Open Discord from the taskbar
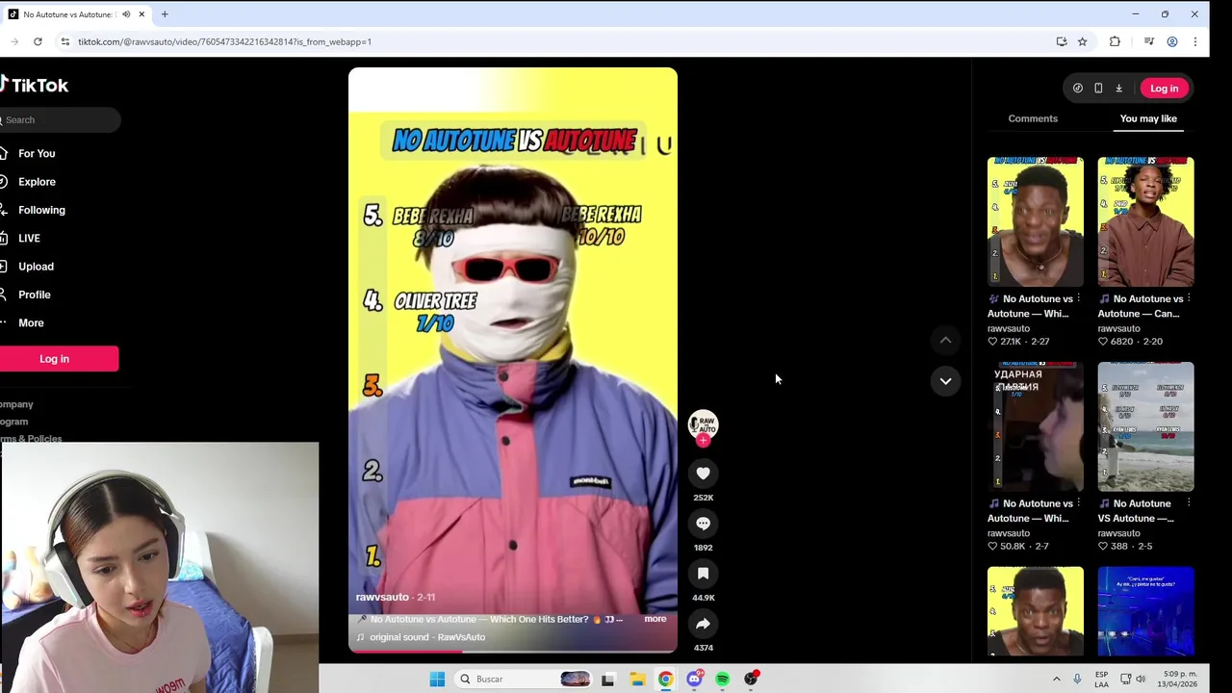This screenshot has width=1232, height=693. [x=694, y=680]
